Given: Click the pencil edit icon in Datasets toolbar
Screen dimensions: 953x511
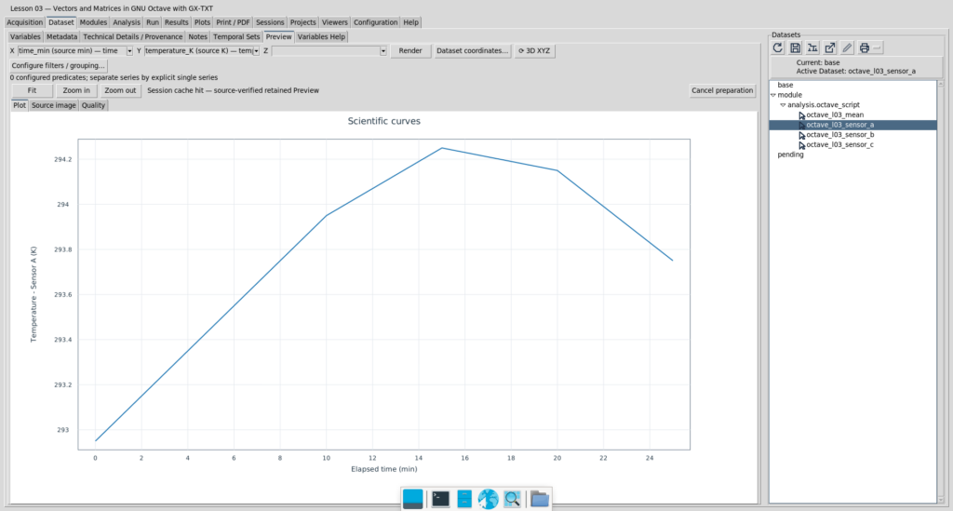Looking at the screenshot, I should 847,47.
